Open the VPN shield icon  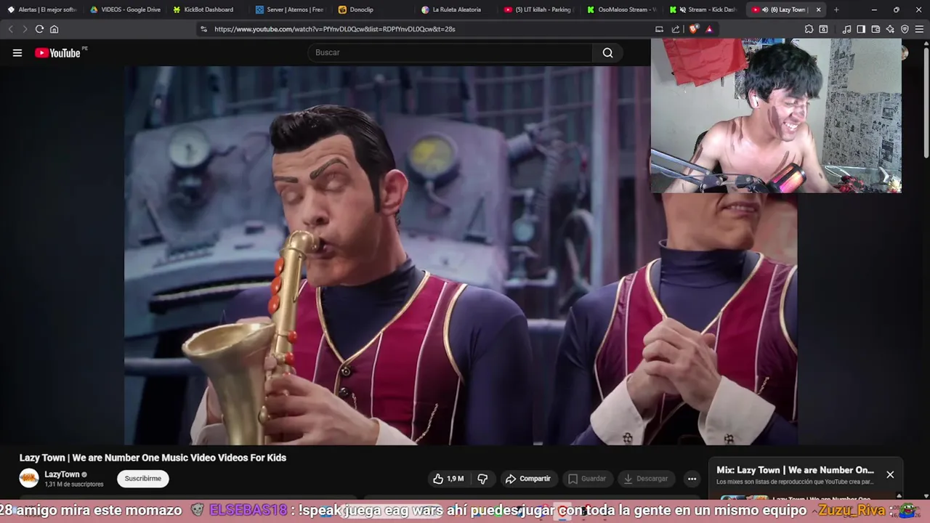(x=905, y=29)
